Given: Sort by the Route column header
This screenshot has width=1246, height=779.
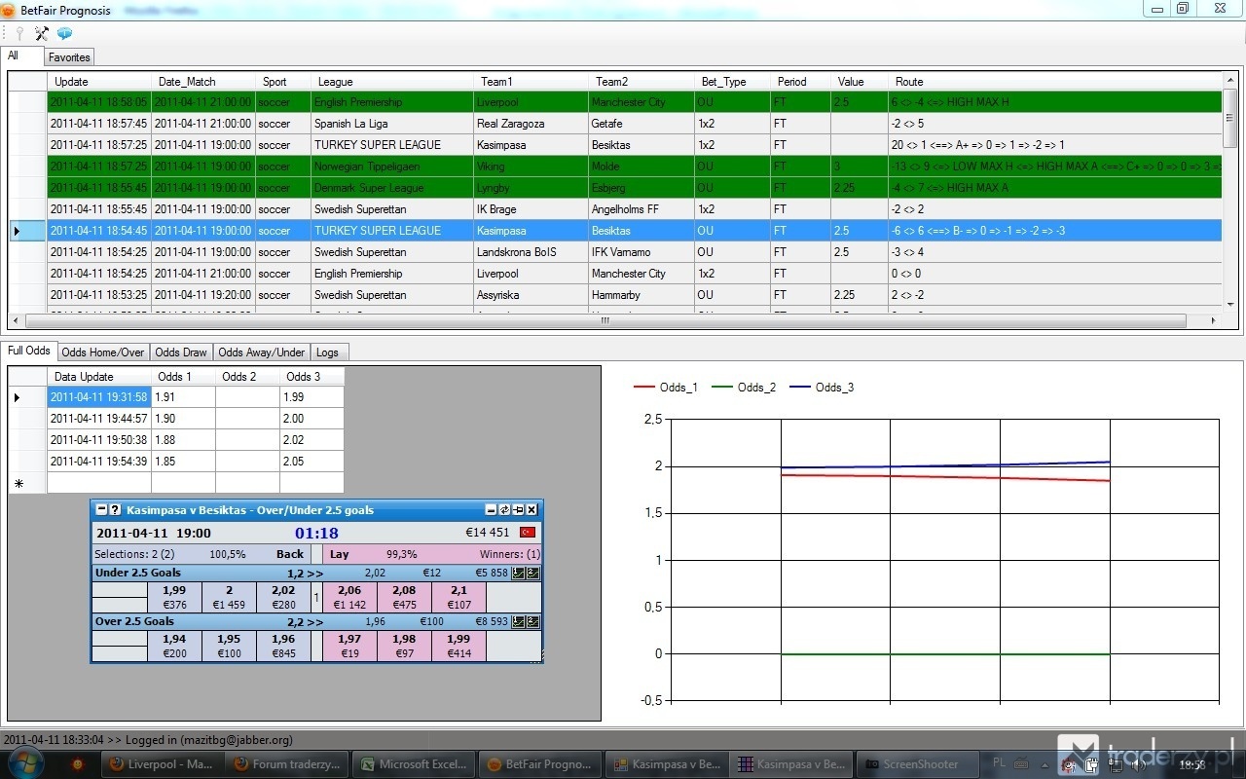Looking at the screenshot, I should [x=1054, y=82].
